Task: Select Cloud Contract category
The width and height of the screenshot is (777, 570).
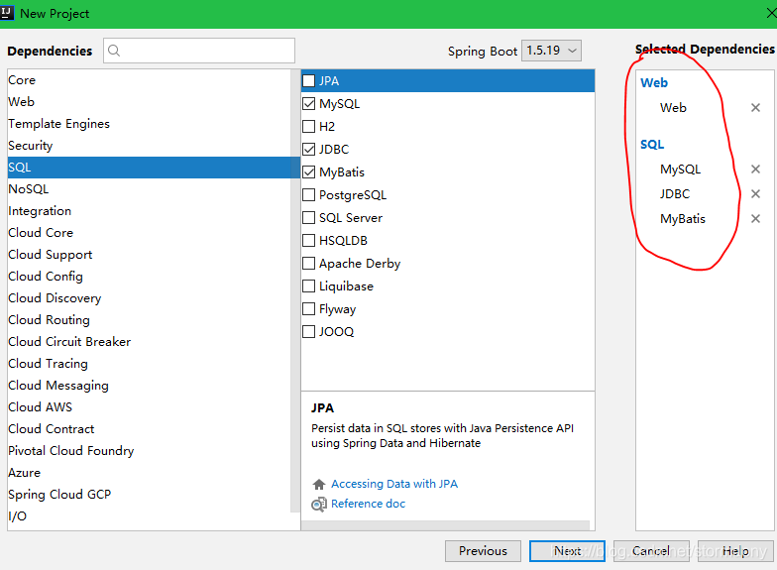Action: click(x=149, y=429)
